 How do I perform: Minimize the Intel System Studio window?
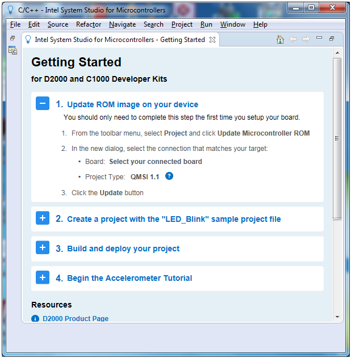(x=296, y=8)
